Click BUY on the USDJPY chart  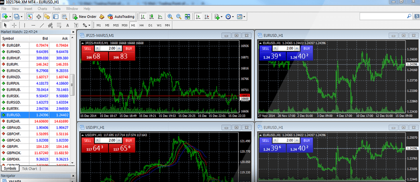click(x=129, y=141)
